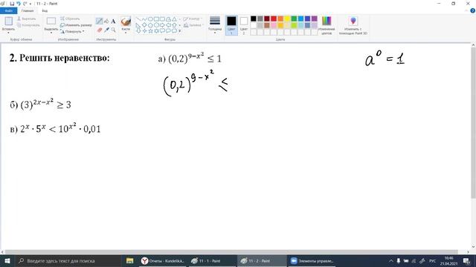The width and height of the screenshot is (476, 267).
Task: Click the Cut (Вырезать) command
Action: point(27,19)
